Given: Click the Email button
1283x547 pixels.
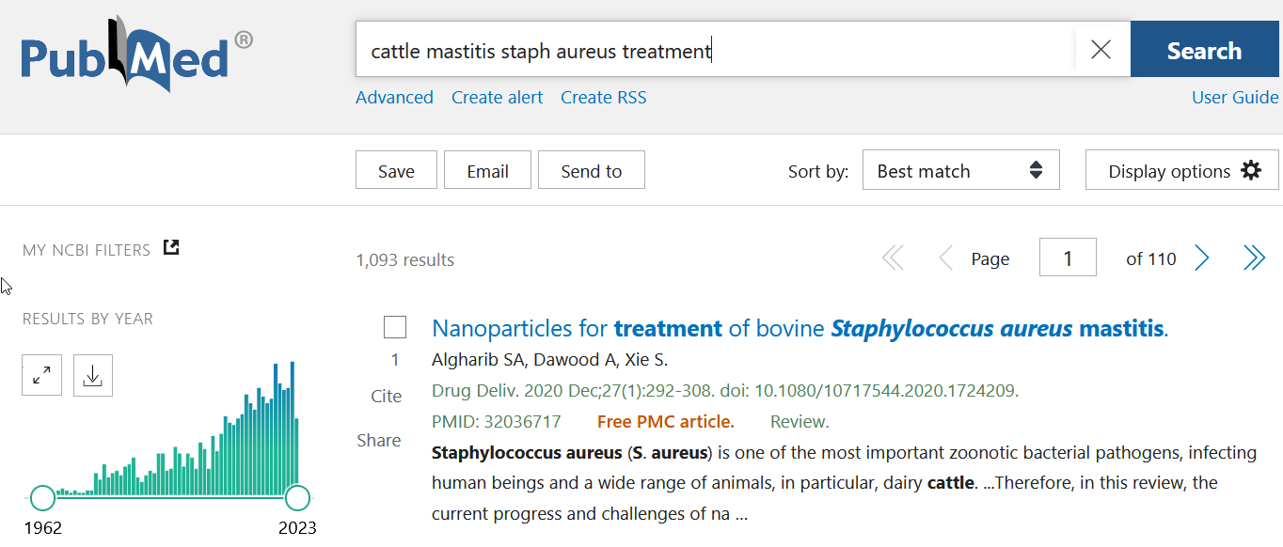Looking at the screenshot, I should tap(487, 170).
